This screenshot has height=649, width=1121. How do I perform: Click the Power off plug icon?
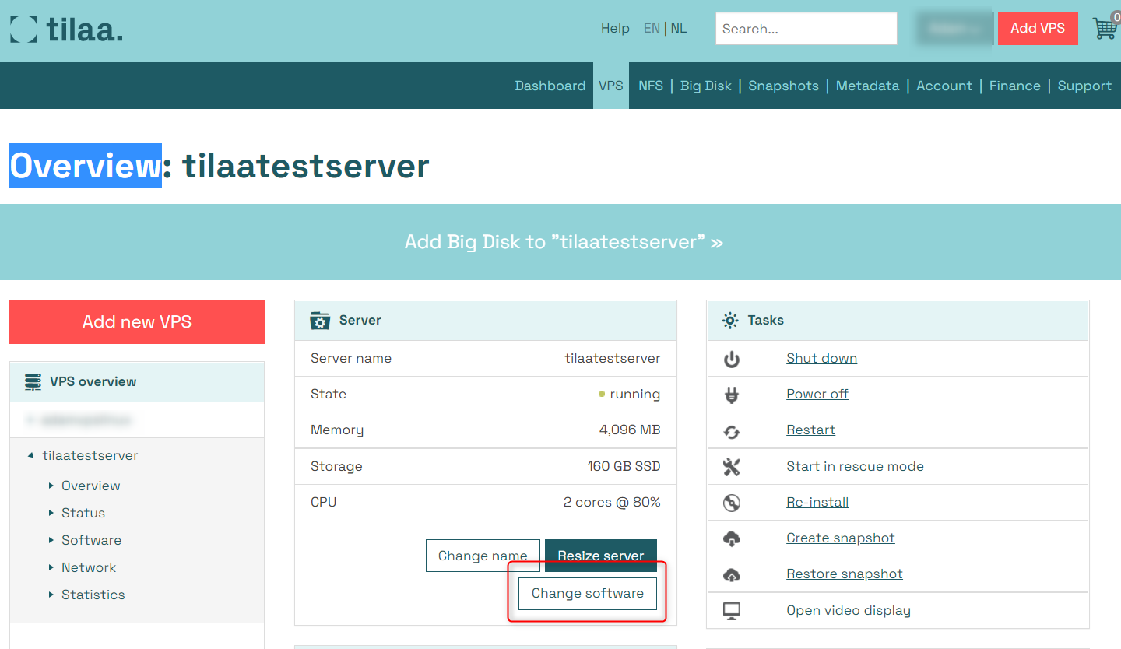tap(732, 395)
